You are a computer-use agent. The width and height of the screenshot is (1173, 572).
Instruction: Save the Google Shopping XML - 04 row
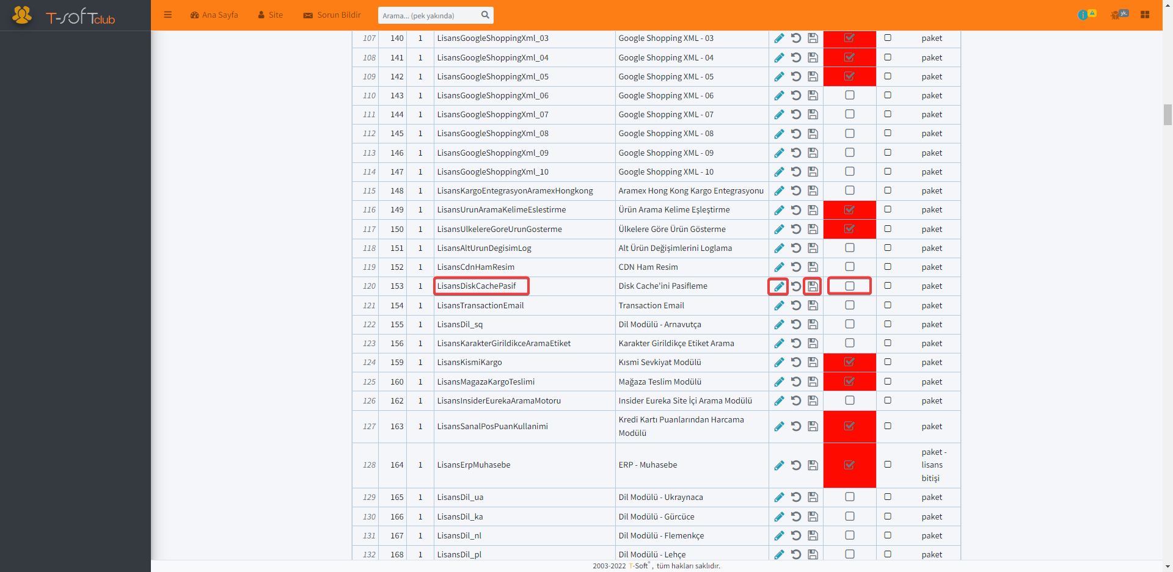813,57
